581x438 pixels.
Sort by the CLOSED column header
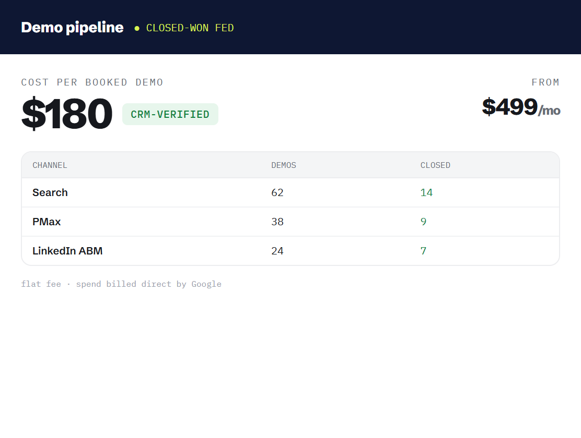[435, 165]
